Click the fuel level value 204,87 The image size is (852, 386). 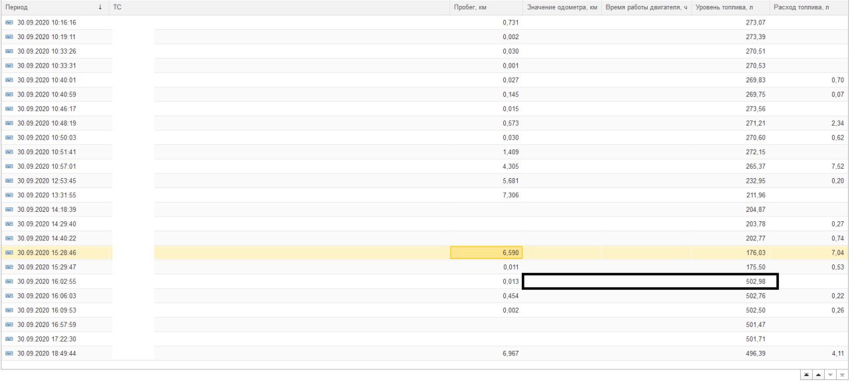pos(755,209)
